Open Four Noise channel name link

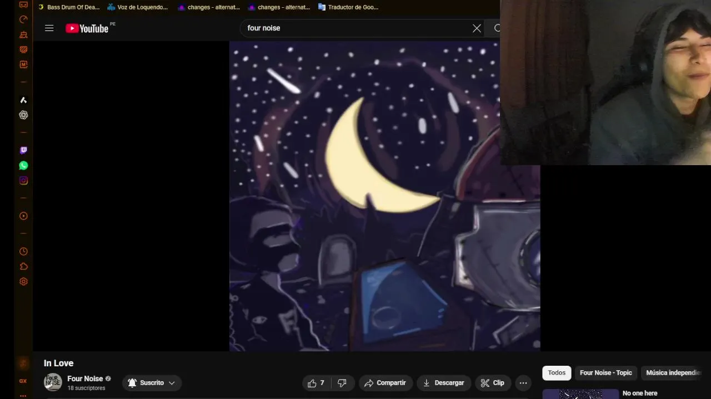tap(85, 378)
